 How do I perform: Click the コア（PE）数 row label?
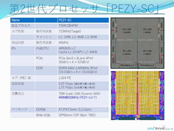coord(21,78)
